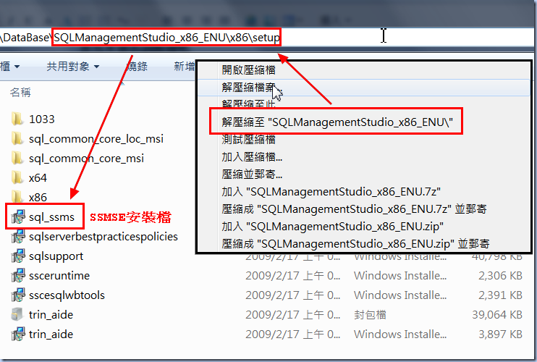Click size value 39,064 KB

[x=497, y=314]
